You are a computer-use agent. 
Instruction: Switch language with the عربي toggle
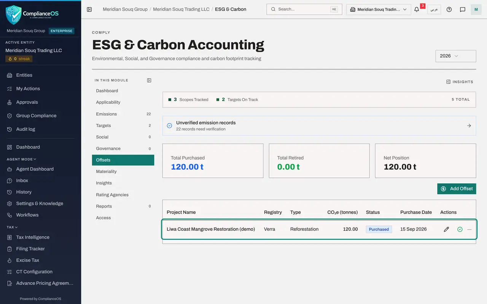[x=434, y=9]
